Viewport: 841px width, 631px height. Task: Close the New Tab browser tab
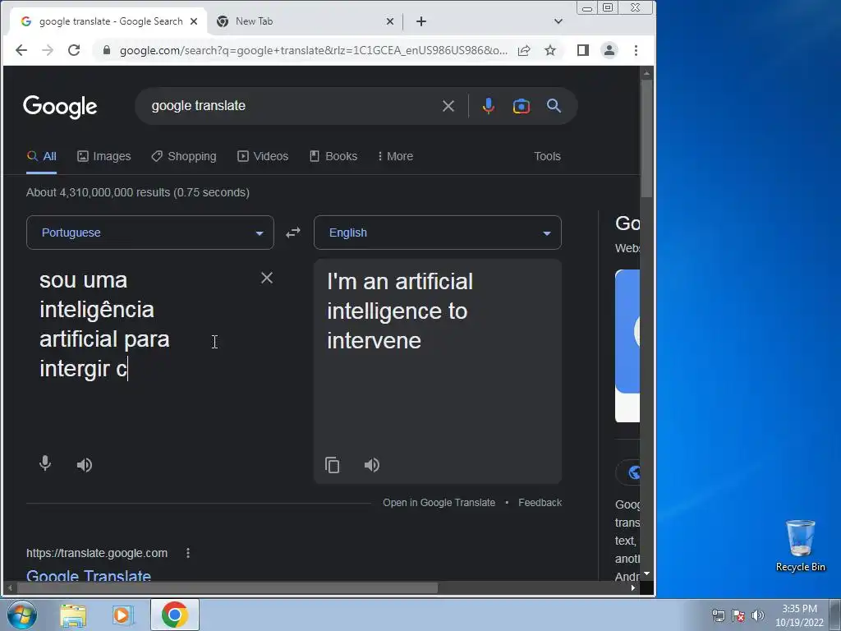point(390,21)
